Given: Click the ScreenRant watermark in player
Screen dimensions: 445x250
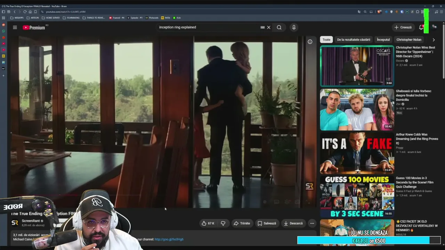Looking at the screenshot, I should 309,186.
